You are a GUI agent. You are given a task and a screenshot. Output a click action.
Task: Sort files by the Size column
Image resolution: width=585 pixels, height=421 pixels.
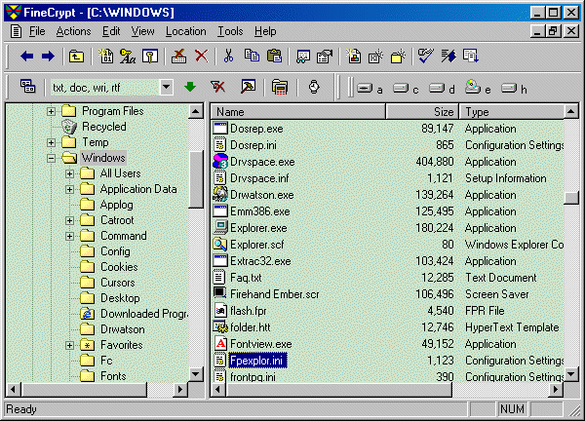click(422, 112)
